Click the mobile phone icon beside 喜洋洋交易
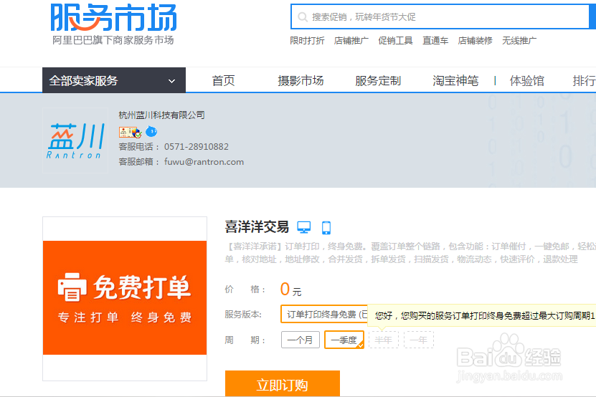Screen dimensions: 596x397 [326, 228]
